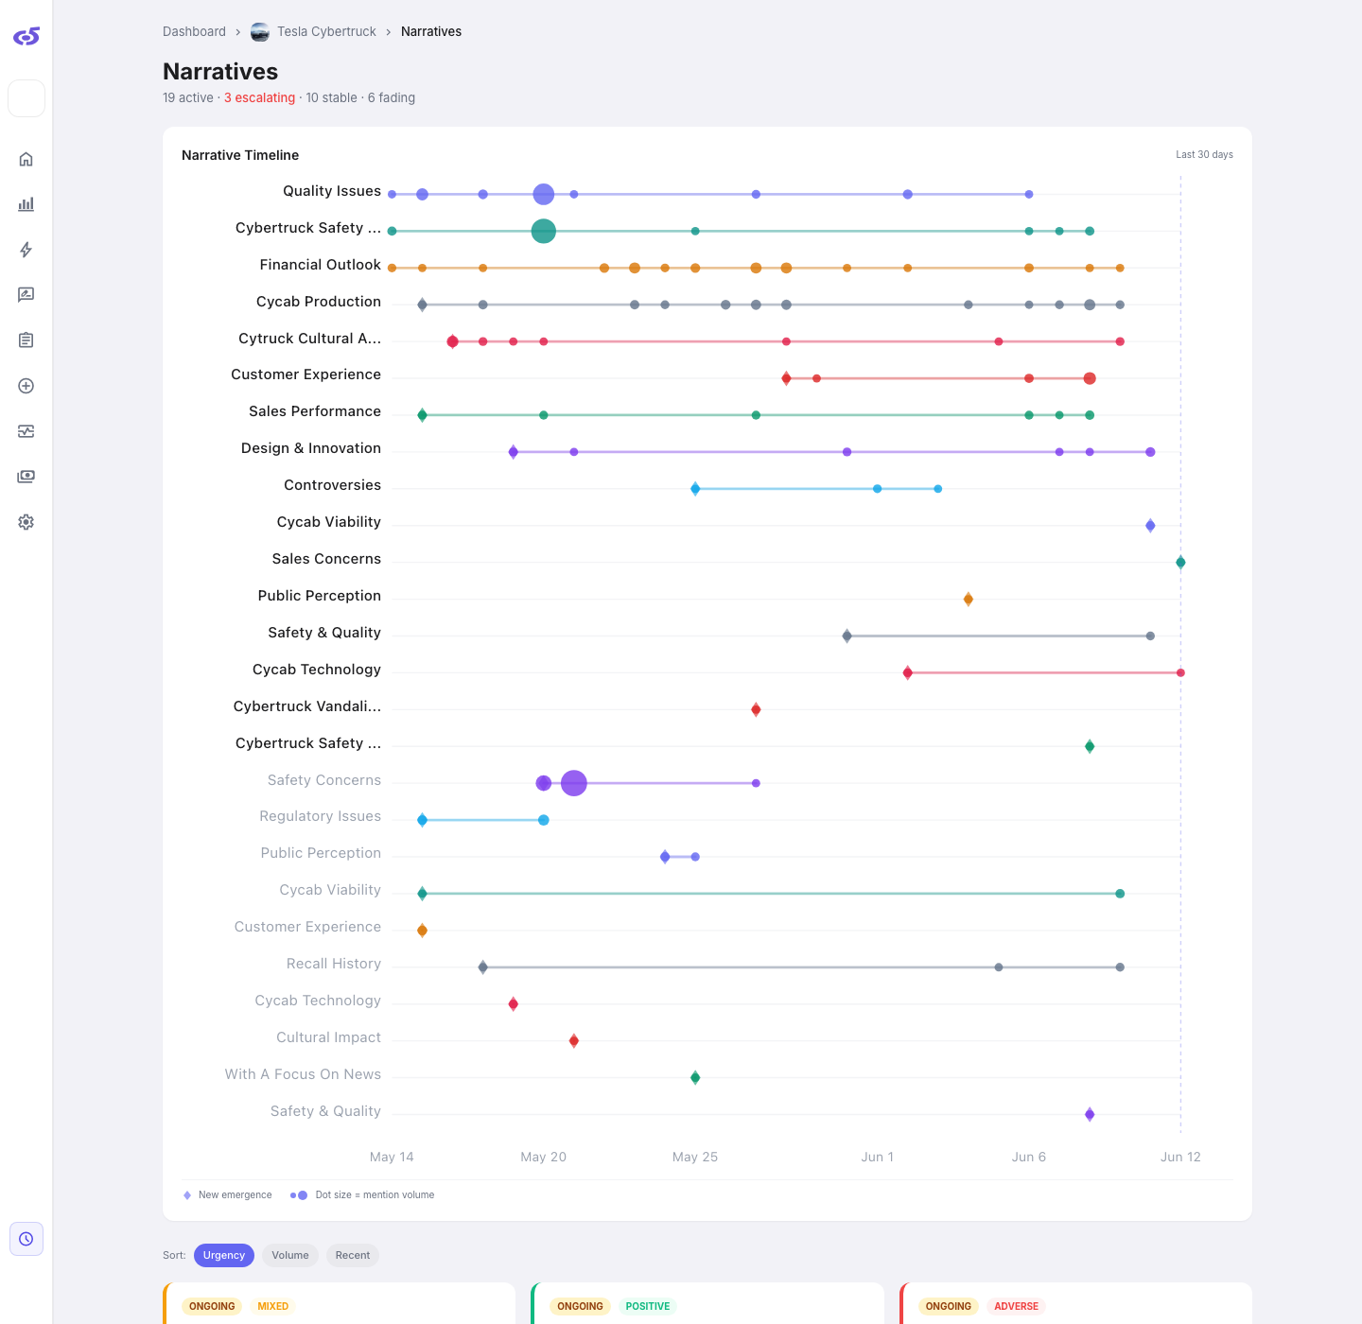Click 'Dot size = mention volume' legend
This screenshot has width=1362, height=1324.
coord(362,1195)
